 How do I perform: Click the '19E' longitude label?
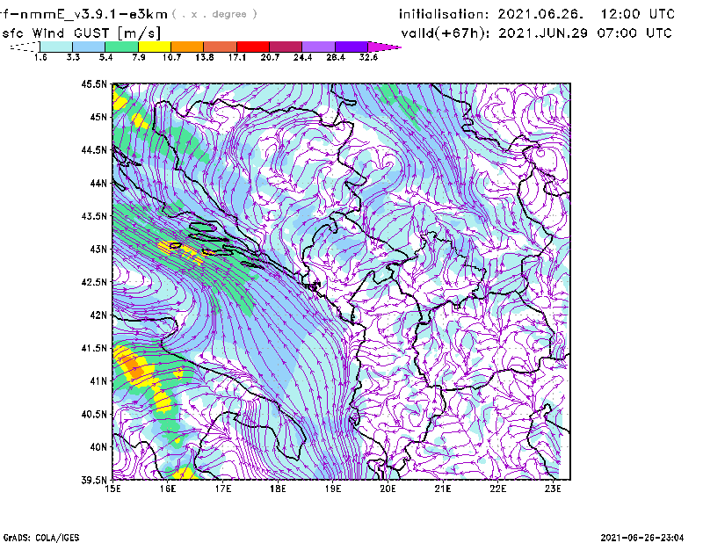[333, 489]
